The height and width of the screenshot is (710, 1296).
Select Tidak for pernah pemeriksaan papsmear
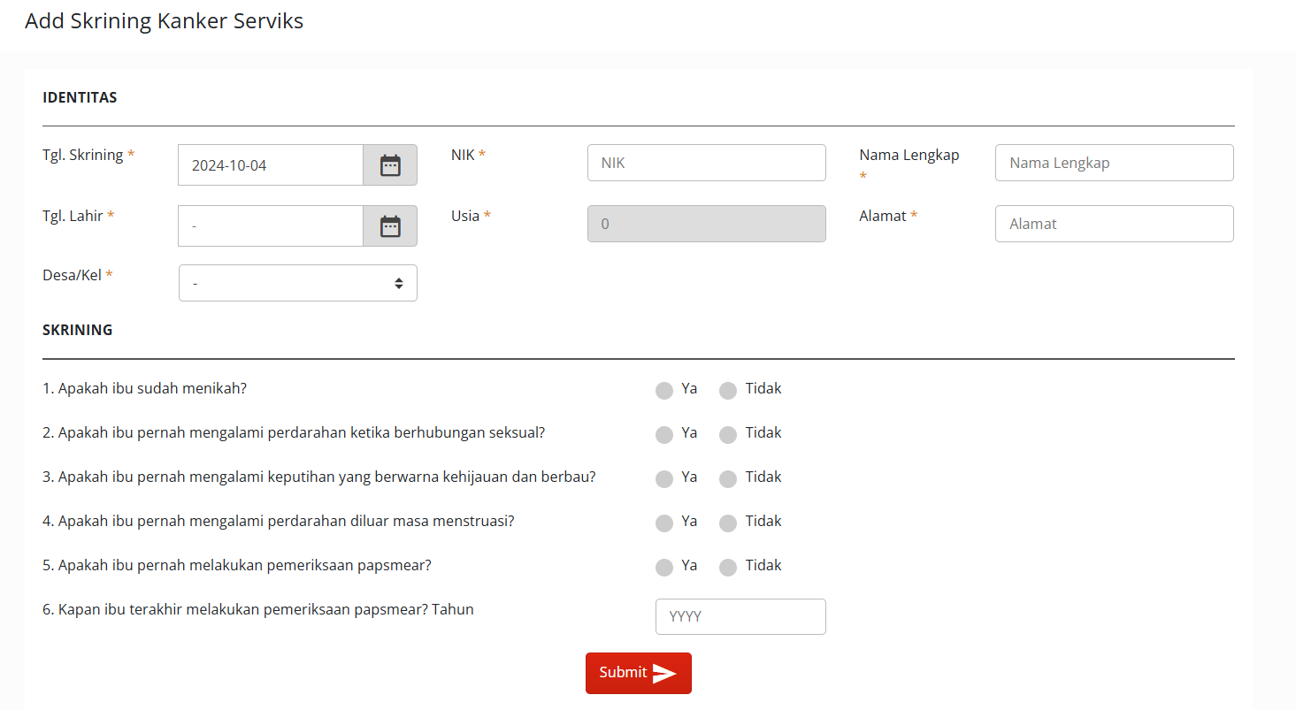[728, 568]
